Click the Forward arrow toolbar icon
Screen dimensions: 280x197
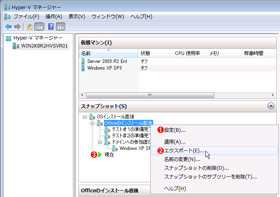17,27
